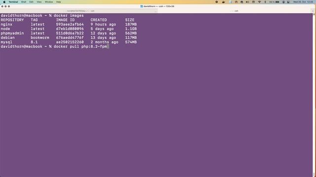Click the 8.1 tag of mysql
Viewport: 316px width, 177px height.
coord(34,42)
